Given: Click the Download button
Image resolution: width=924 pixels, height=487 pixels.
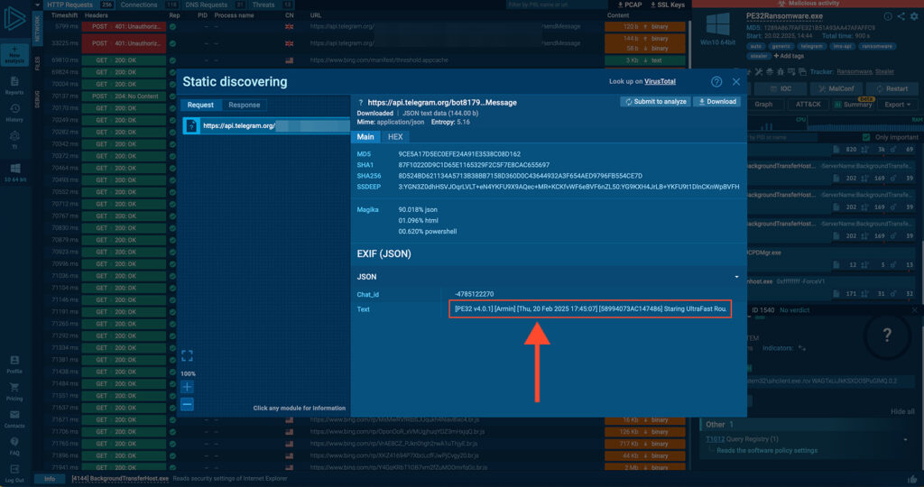Looking at the screenshot, I should coord(716,102).
